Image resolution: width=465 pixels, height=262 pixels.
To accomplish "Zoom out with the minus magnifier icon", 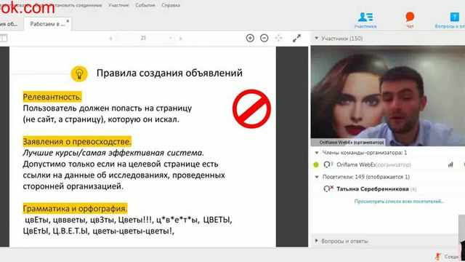I will [x=264, y=38].
